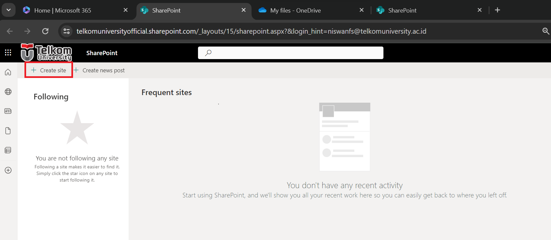The height and width of the screenshot is (240, 551).
Task: Click the Create plus-circle icon in rail
Action: pyautogui.click(x=8, y=170)
